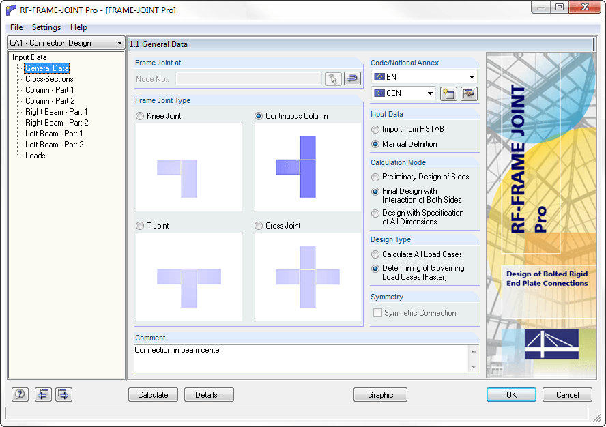
Task: Jump to previous table with left arrow icon
Action: (x=42, y=394)
